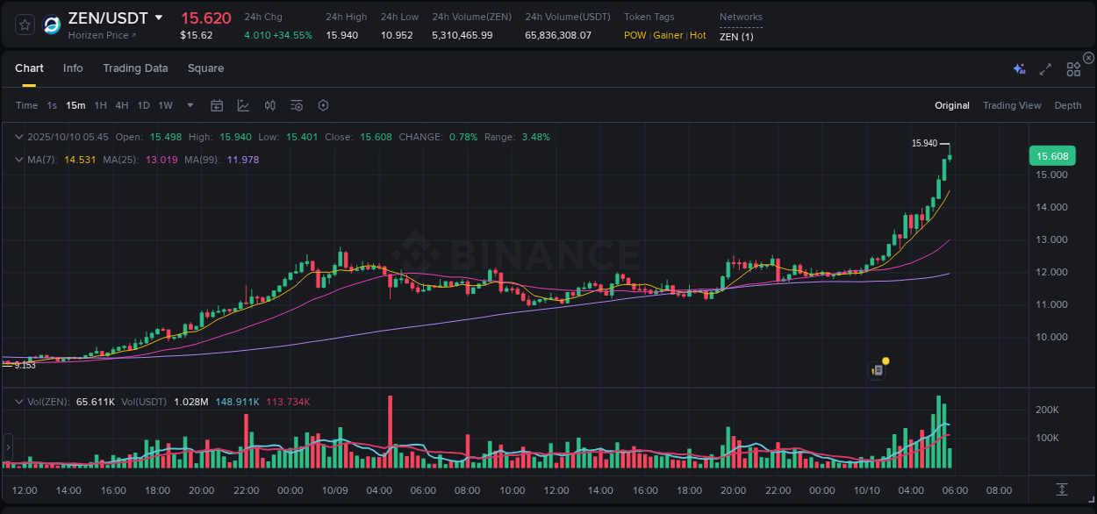This screenshot has height=514, width=1097.
Task: Expand the Networks ZEN (1) dropdown
Action: tap(738, 37)
